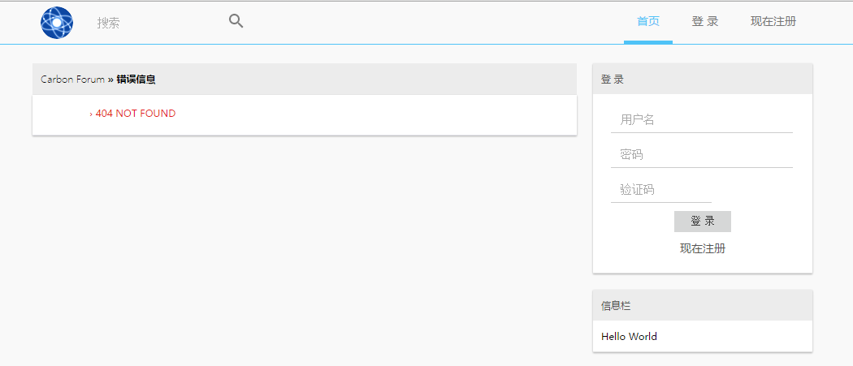Focus the 密码 password field
The height and width of the screenshot is (366, 853).
[702, 155]
